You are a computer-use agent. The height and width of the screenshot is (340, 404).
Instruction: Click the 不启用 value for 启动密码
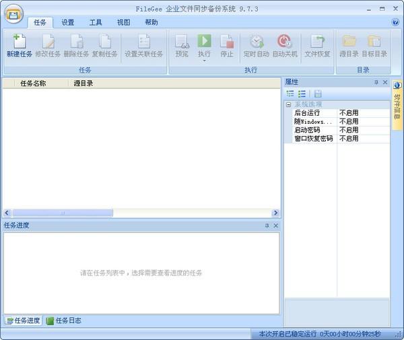349,130
